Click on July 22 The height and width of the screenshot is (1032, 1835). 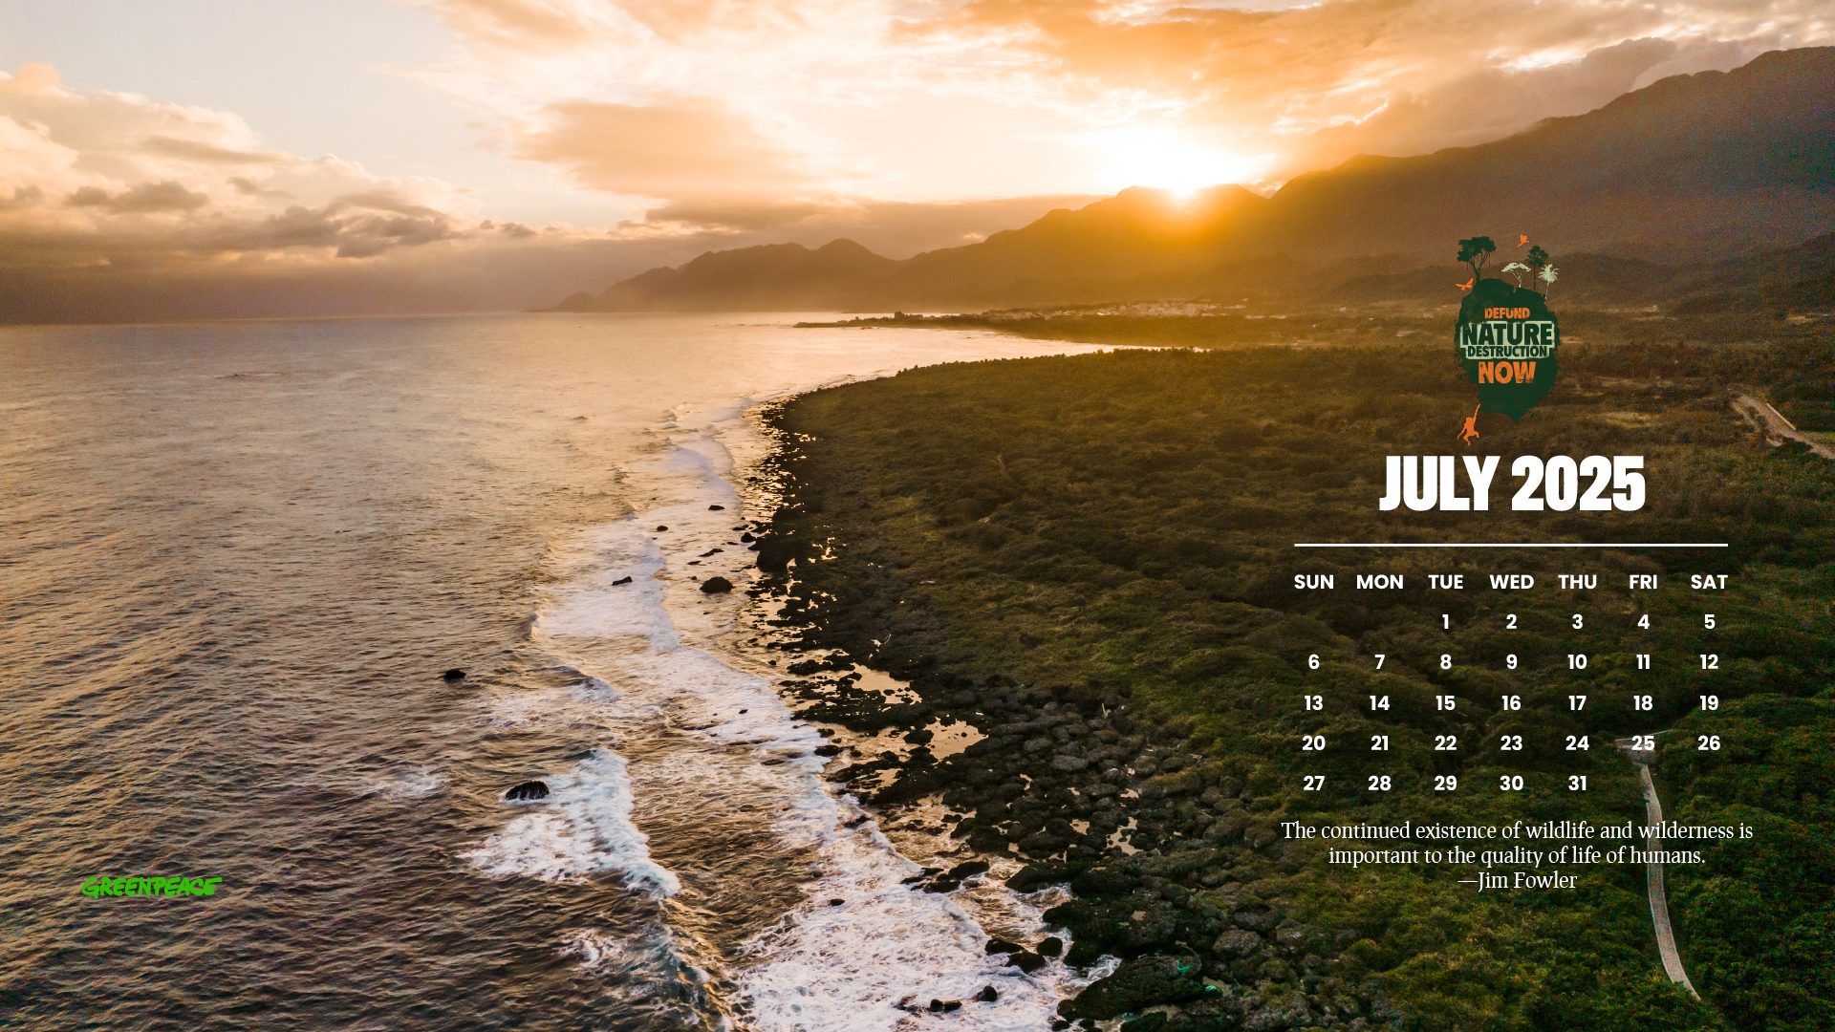(1445, 743)
